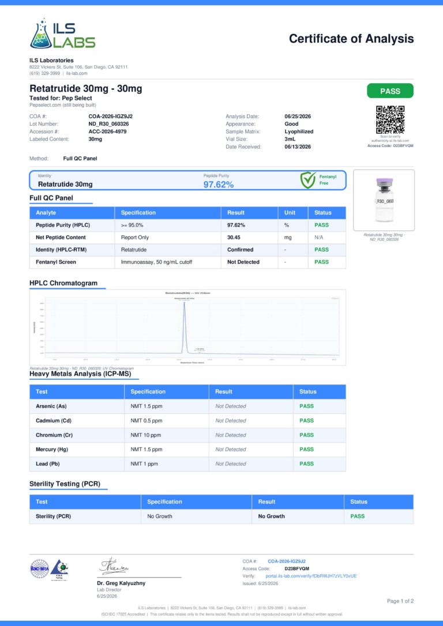Click the Fentanyl Screen row label
443x626 pixels.
click(55, 262)
